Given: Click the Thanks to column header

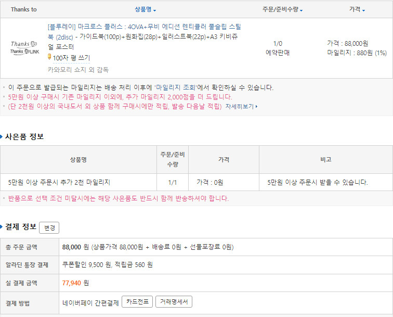Looking at the screenshot, I should point(23,10).
